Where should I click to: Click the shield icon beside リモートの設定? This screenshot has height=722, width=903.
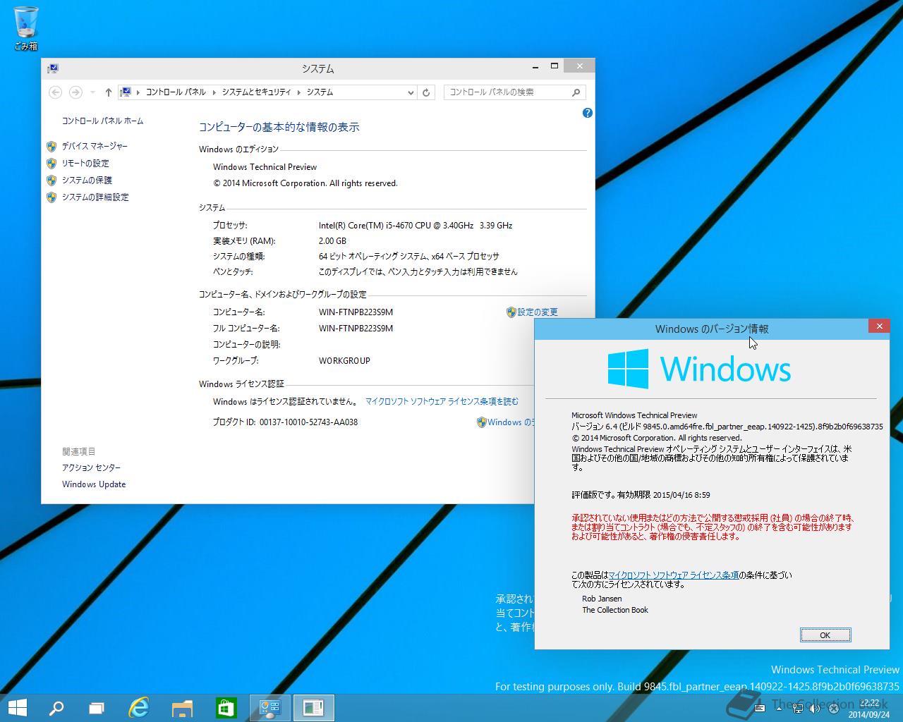click(51, 164)
